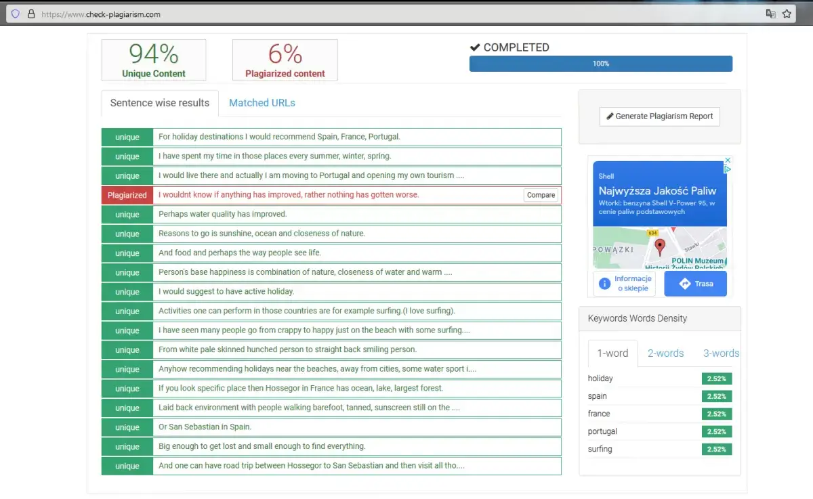The width and height of the screenshot is (813, 499).
Task: Click the translate page icon
Action: point(770,14)
